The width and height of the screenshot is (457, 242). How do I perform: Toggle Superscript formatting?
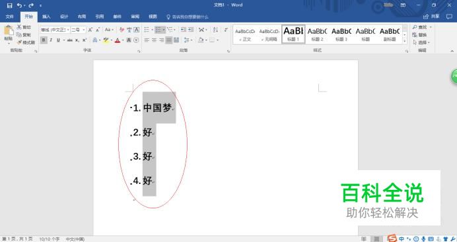click(85, 40)
